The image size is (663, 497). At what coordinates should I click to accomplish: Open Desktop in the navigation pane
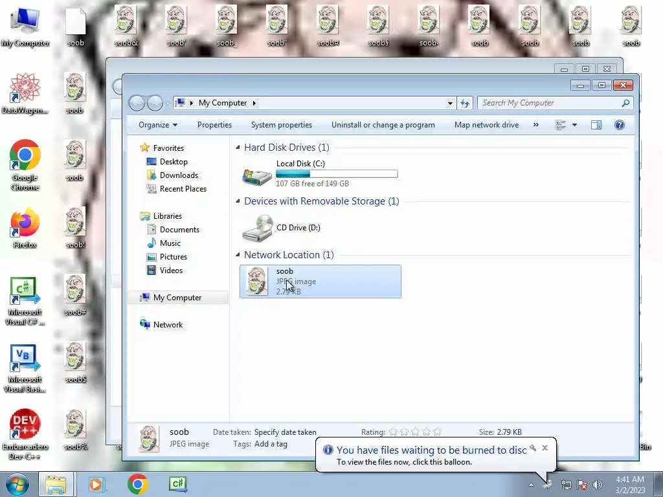(174, 161)
